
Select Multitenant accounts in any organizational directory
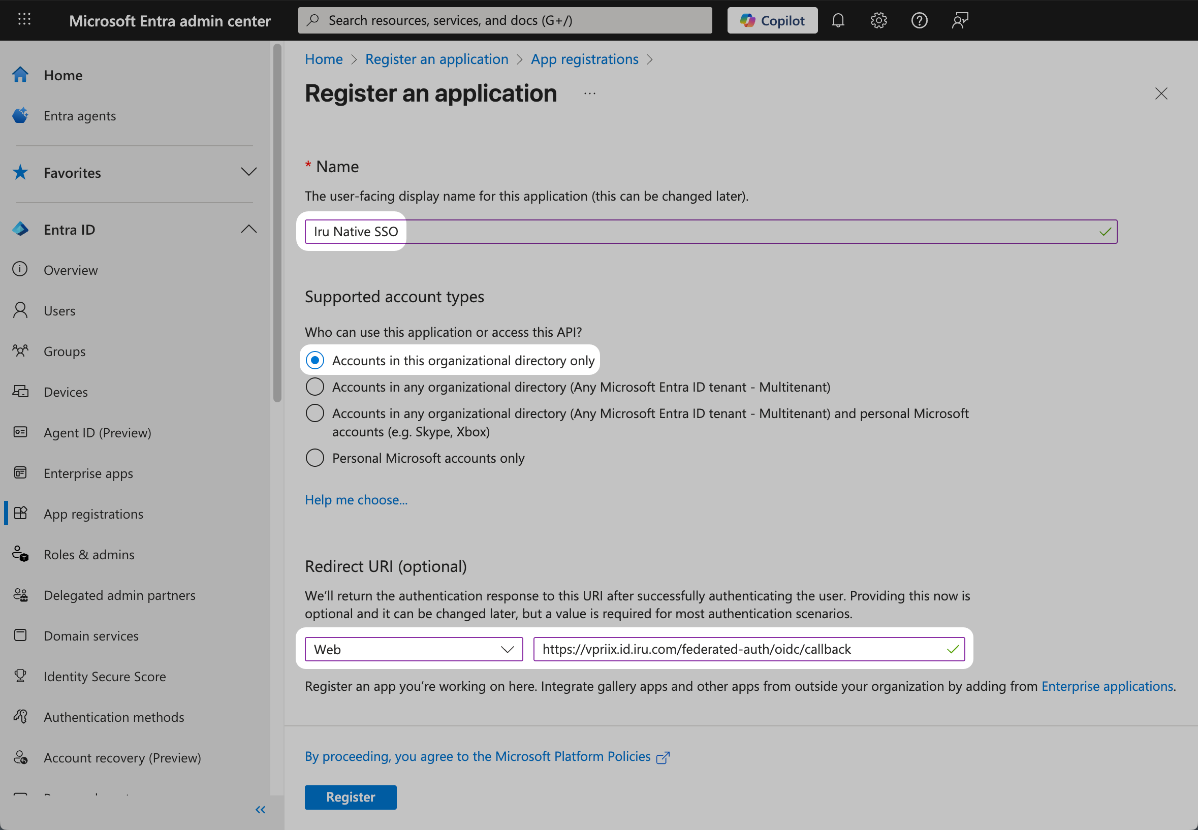(x=314, y=387)
